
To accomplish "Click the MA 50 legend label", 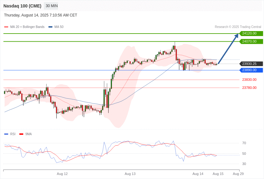I will click(x=59, y=27).
